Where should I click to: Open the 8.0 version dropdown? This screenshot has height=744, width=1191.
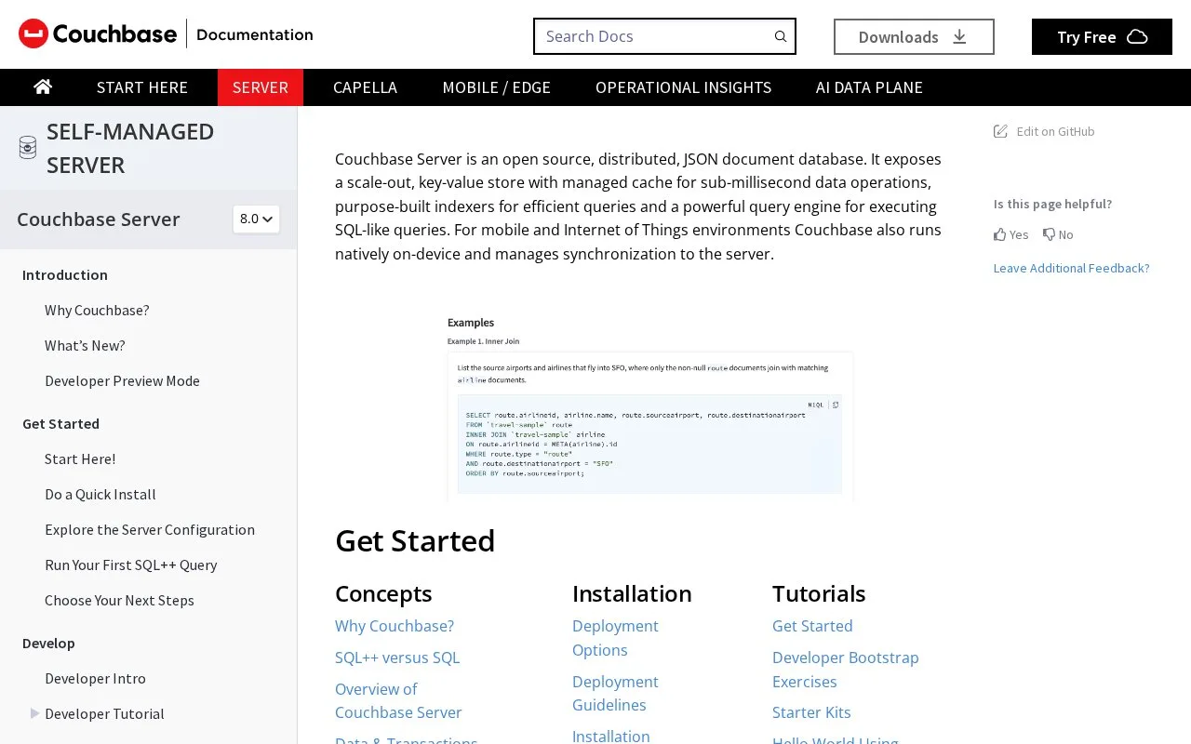256,219
